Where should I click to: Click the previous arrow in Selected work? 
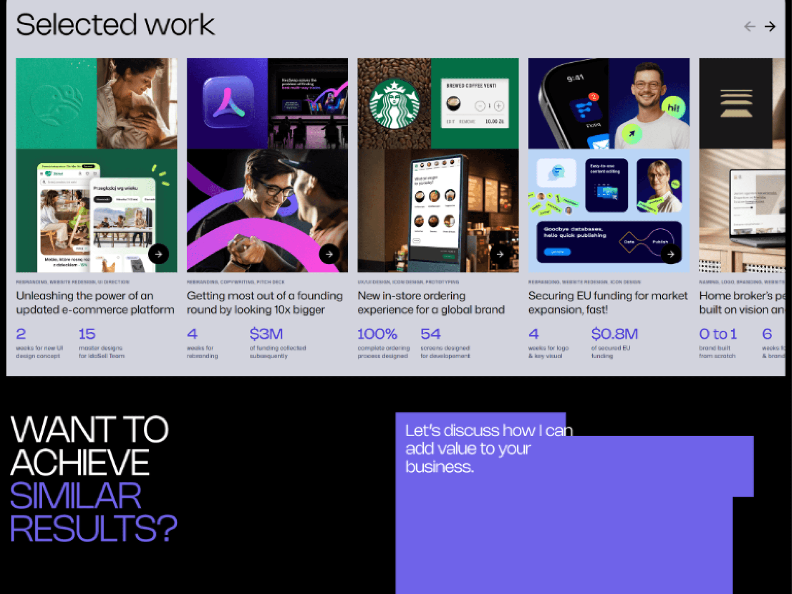click(749, 27)
